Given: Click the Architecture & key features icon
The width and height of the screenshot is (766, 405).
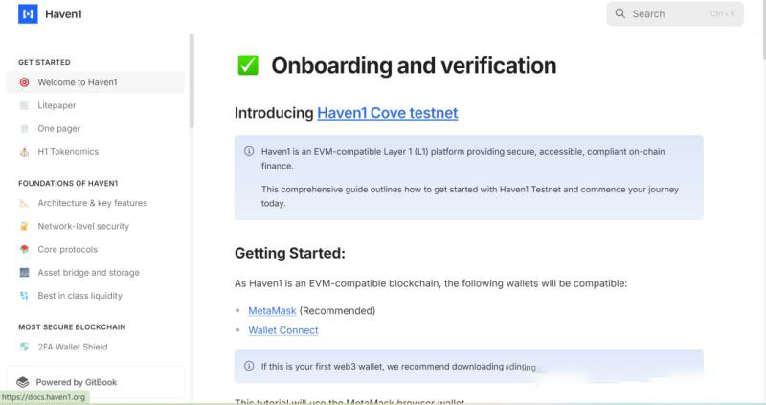Looking at the screenshot, I should tap(24, 203).
